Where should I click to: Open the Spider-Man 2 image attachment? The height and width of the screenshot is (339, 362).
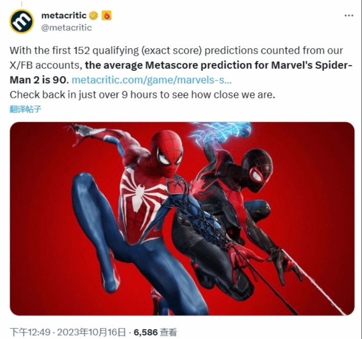tap(182, 219)
